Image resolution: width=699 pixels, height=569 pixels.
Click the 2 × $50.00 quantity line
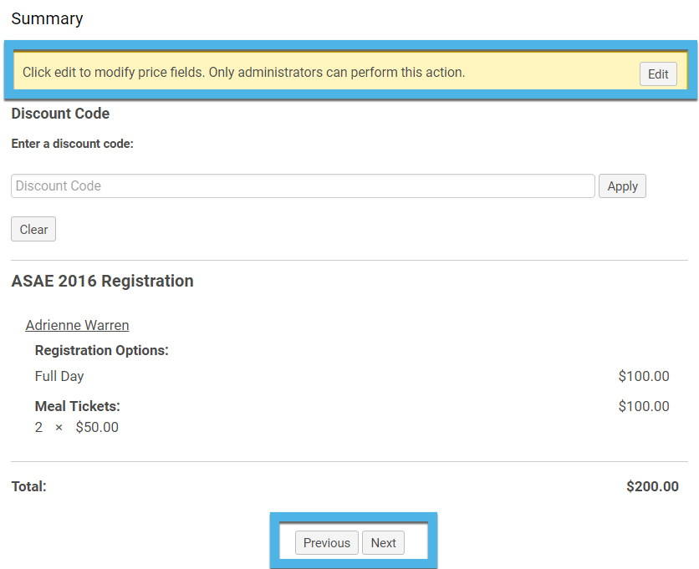tap(77, 427)
